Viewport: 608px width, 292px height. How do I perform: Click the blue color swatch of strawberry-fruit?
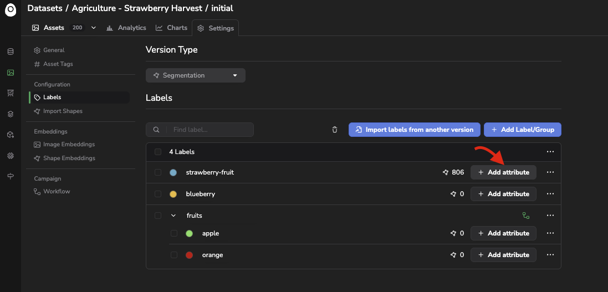[173, 172]
